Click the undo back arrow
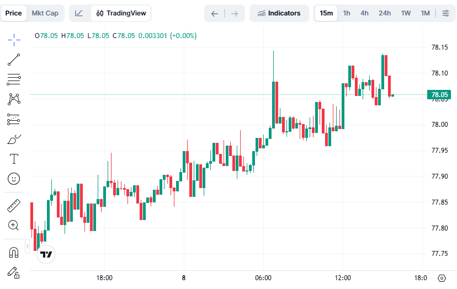 [215, 13]
